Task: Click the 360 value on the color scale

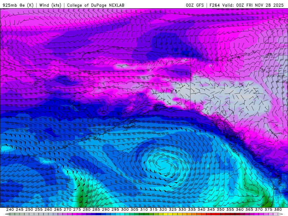Action: coord(239,210)
